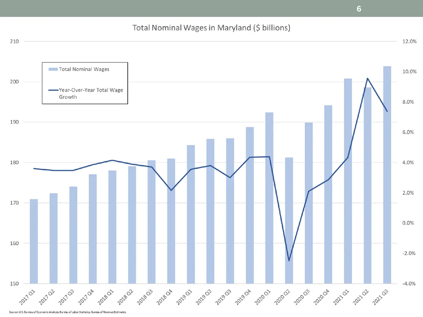Click the 2017 Q3 bar
Viewport: 423px width, 317px height.
tap(73, 235)
